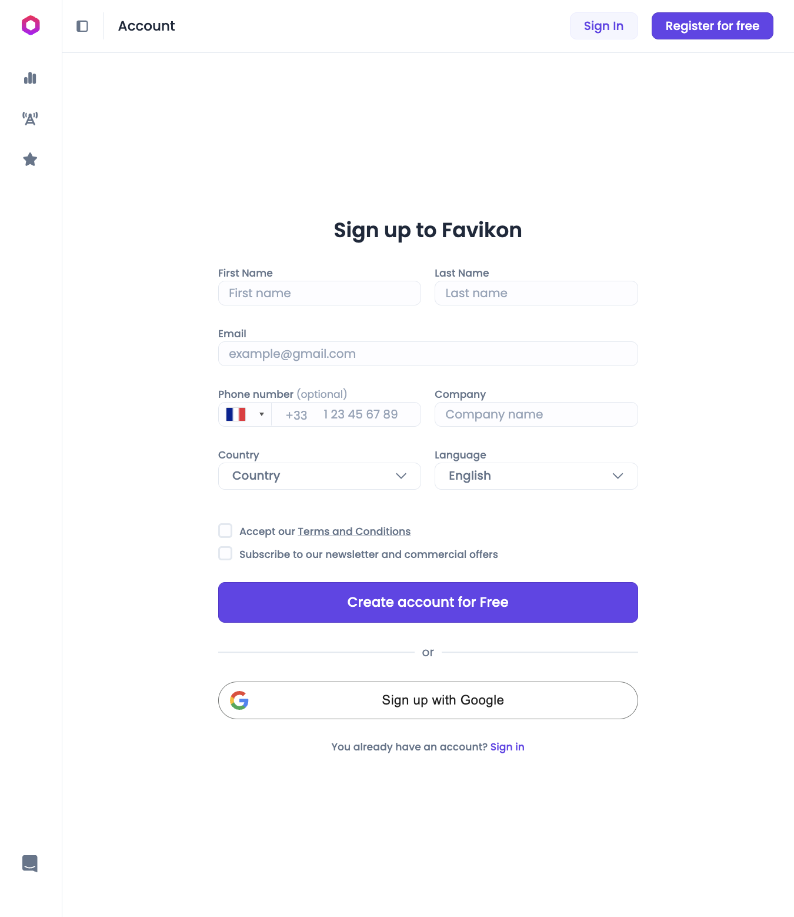Open the star favorites sidebar icon
This screenshot has width=794, height=917.
30,160
